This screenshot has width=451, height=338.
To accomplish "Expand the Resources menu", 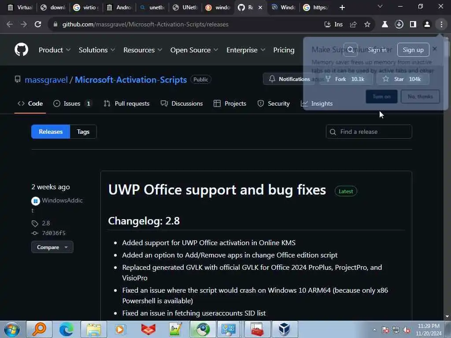I will pyautogui.click(x=143, y=50).
